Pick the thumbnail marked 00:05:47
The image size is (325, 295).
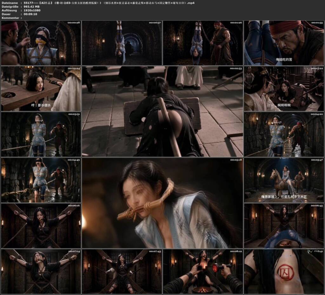coord(284,180)
